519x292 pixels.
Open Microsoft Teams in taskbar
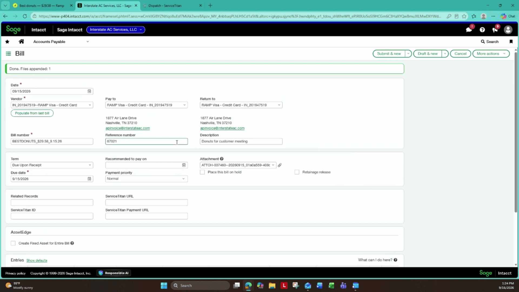pyautogui.click(x=343, y=286)
